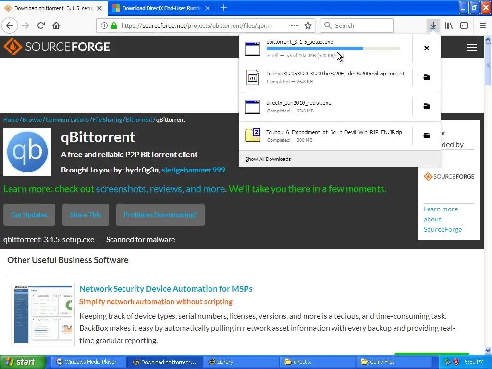Open File Sharing breadcrumb link
This screenshot has height=369, width=492.
[107, 120]
